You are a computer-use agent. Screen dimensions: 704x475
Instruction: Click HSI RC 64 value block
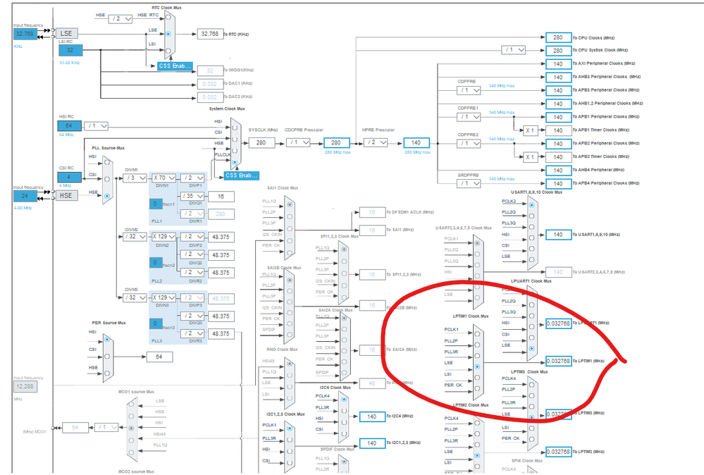pos(70,126)
